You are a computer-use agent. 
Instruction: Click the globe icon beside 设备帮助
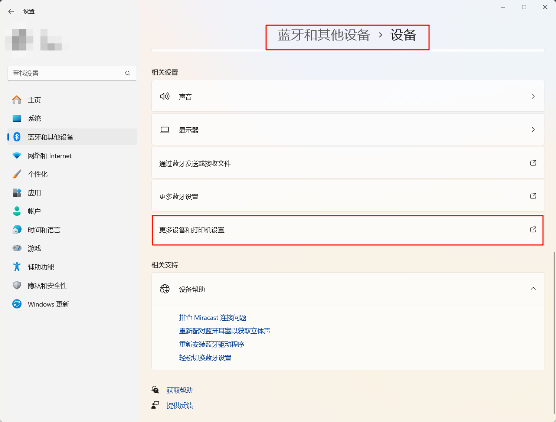[164, 289]
